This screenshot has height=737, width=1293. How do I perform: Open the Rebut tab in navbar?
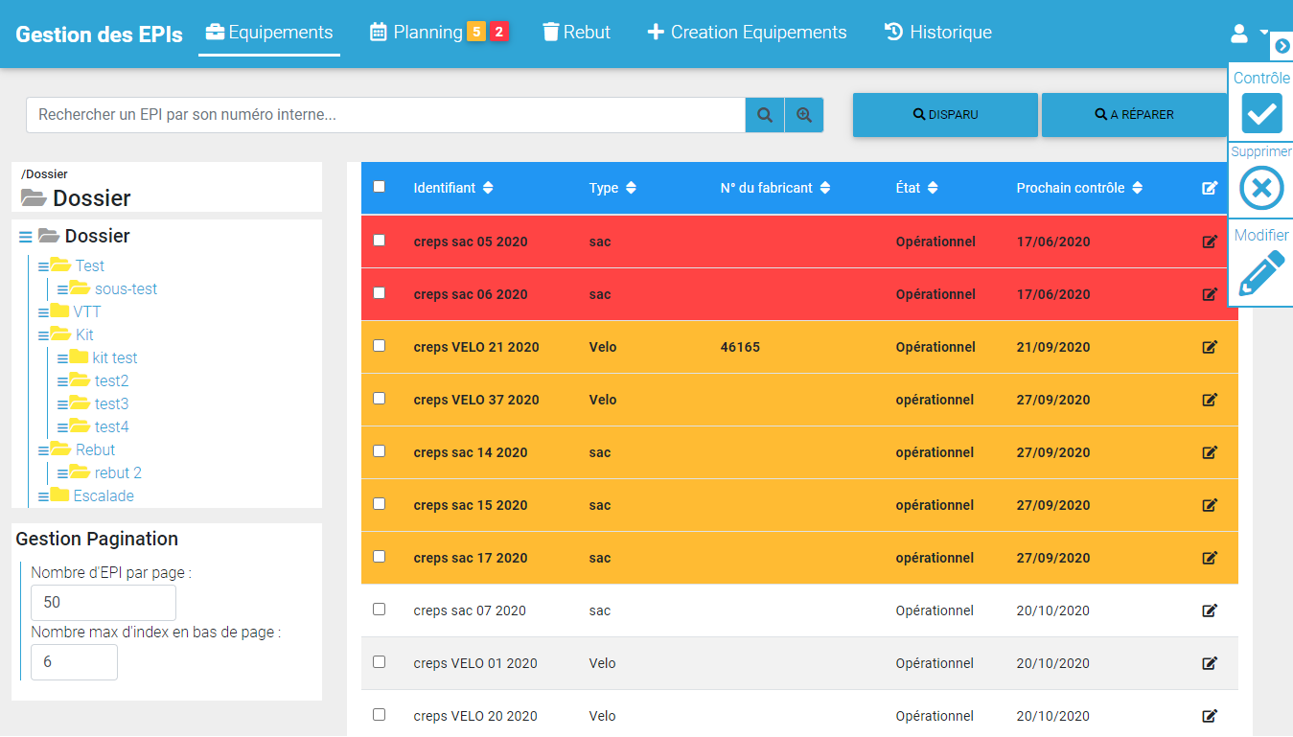[x=576, y=33]
